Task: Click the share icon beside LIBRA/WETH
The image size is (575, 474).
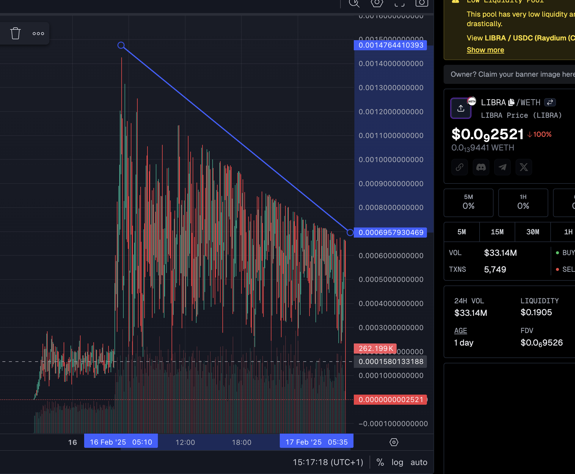Action: click(461, 108)
